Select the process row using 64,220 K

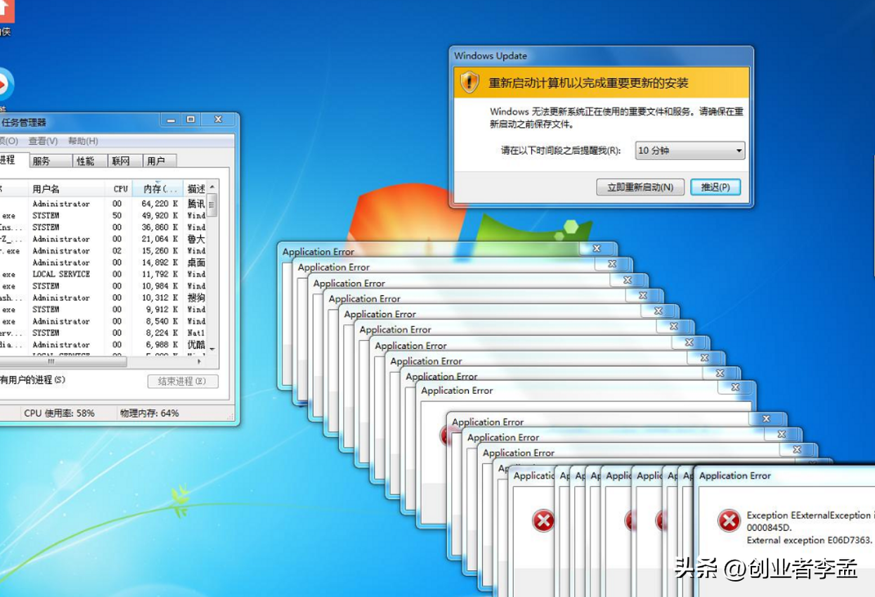point(104,204)
